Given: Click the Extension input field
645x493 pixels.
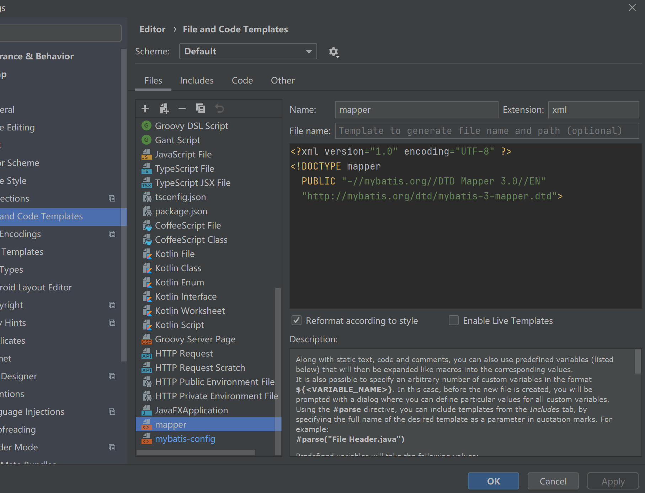Looking at the screenshot, I should pos(593,110).
